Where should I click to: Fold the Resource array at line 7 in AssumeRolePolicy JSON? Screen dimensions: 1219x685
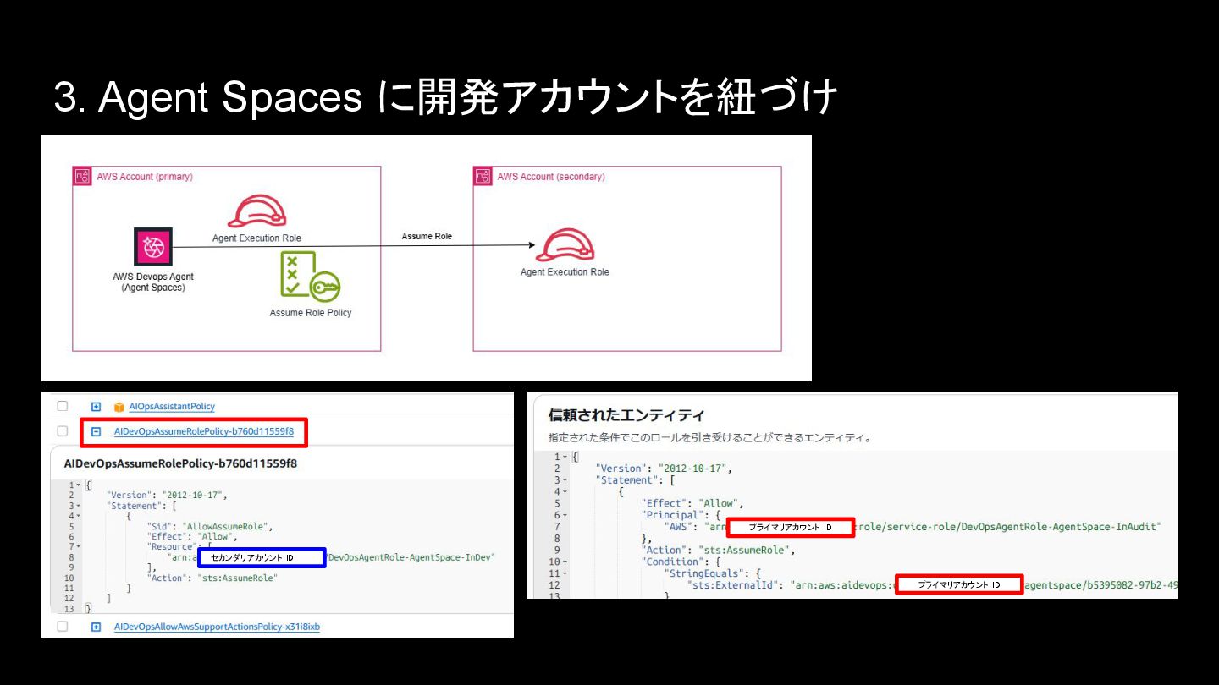click(79, 547)
